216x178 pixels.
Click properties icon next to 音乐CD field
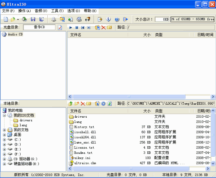click(x=60, y=27)
